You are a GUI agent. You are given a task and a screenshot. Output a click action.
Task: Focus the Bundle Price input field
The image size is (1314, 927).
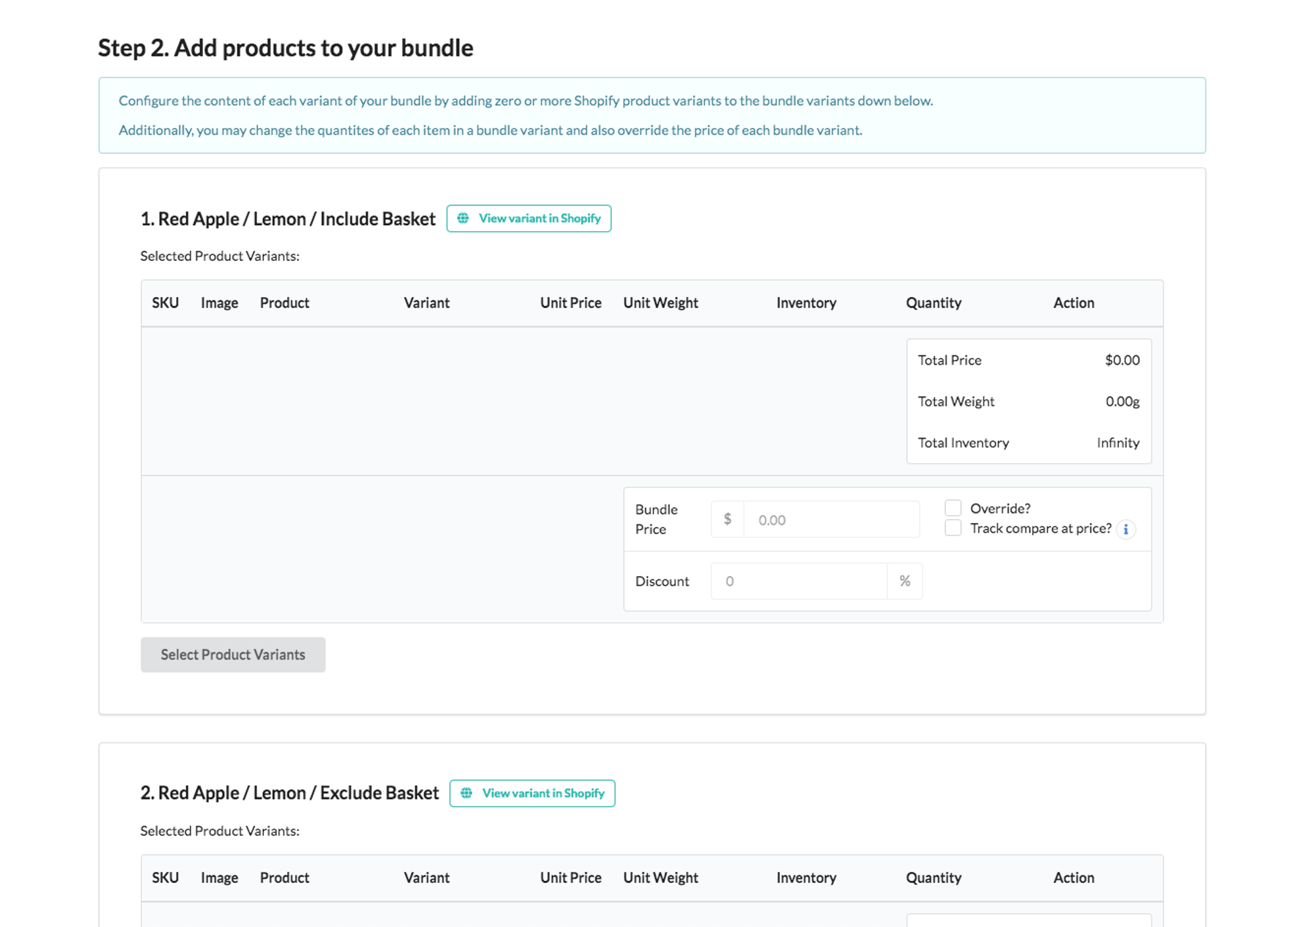point(831,520)
